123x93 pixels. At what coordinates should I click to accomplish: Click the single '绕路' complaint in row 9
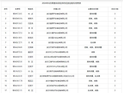click(x=93, y=52)
